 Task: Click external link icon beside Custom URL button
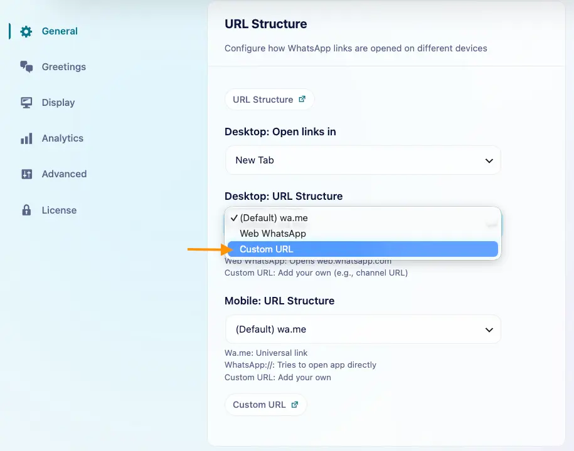point(295,405)
